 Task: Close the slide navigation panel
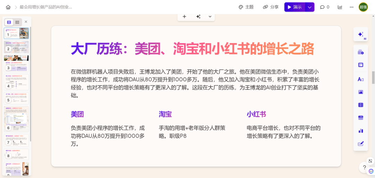click(x=26, y=22)
